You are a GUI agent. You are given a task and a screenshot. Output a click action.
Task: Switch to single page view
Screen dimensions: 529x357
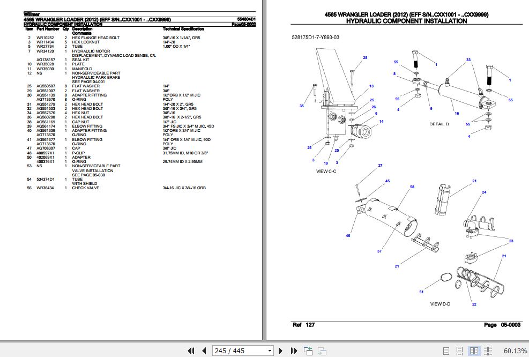click(x=446, y=351)
